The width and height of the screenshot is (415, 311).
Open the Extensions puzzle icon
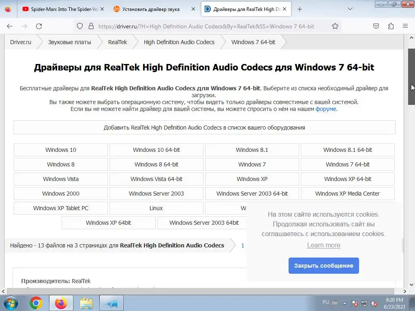(x=391, y=26)
